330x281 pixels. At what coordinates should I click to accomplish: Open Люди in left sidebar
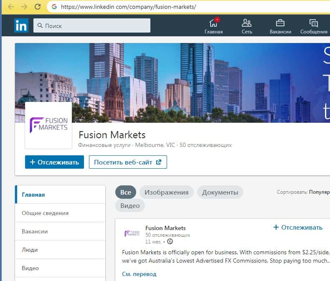click(60, 250)
